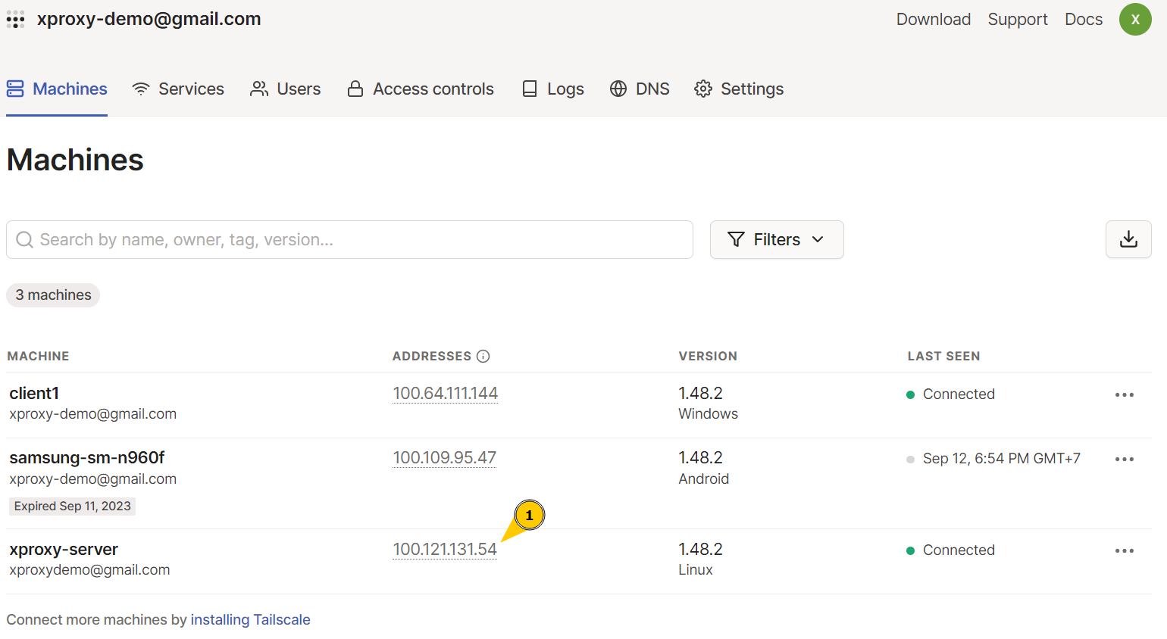
Task: Expand the Filters dropdown
Action: point(777,239)
